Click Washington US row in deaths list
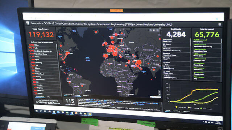Viewport: 232px width, 130px height. point(177,68)
